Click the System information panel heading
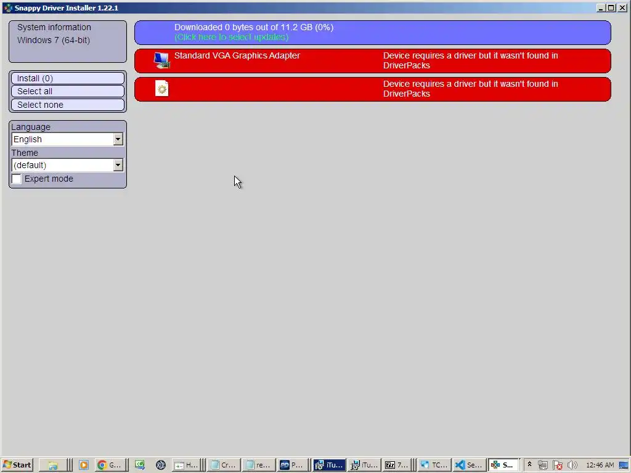The width and height of the screenshot is (631, 473). pos(54,27)
